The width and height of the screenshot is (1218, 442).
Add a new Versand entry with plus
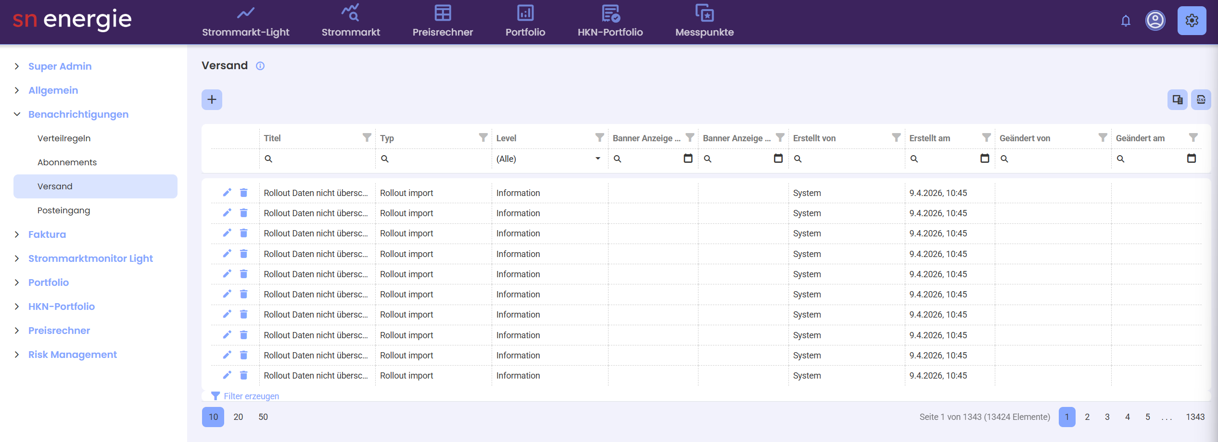coord(212,99)
